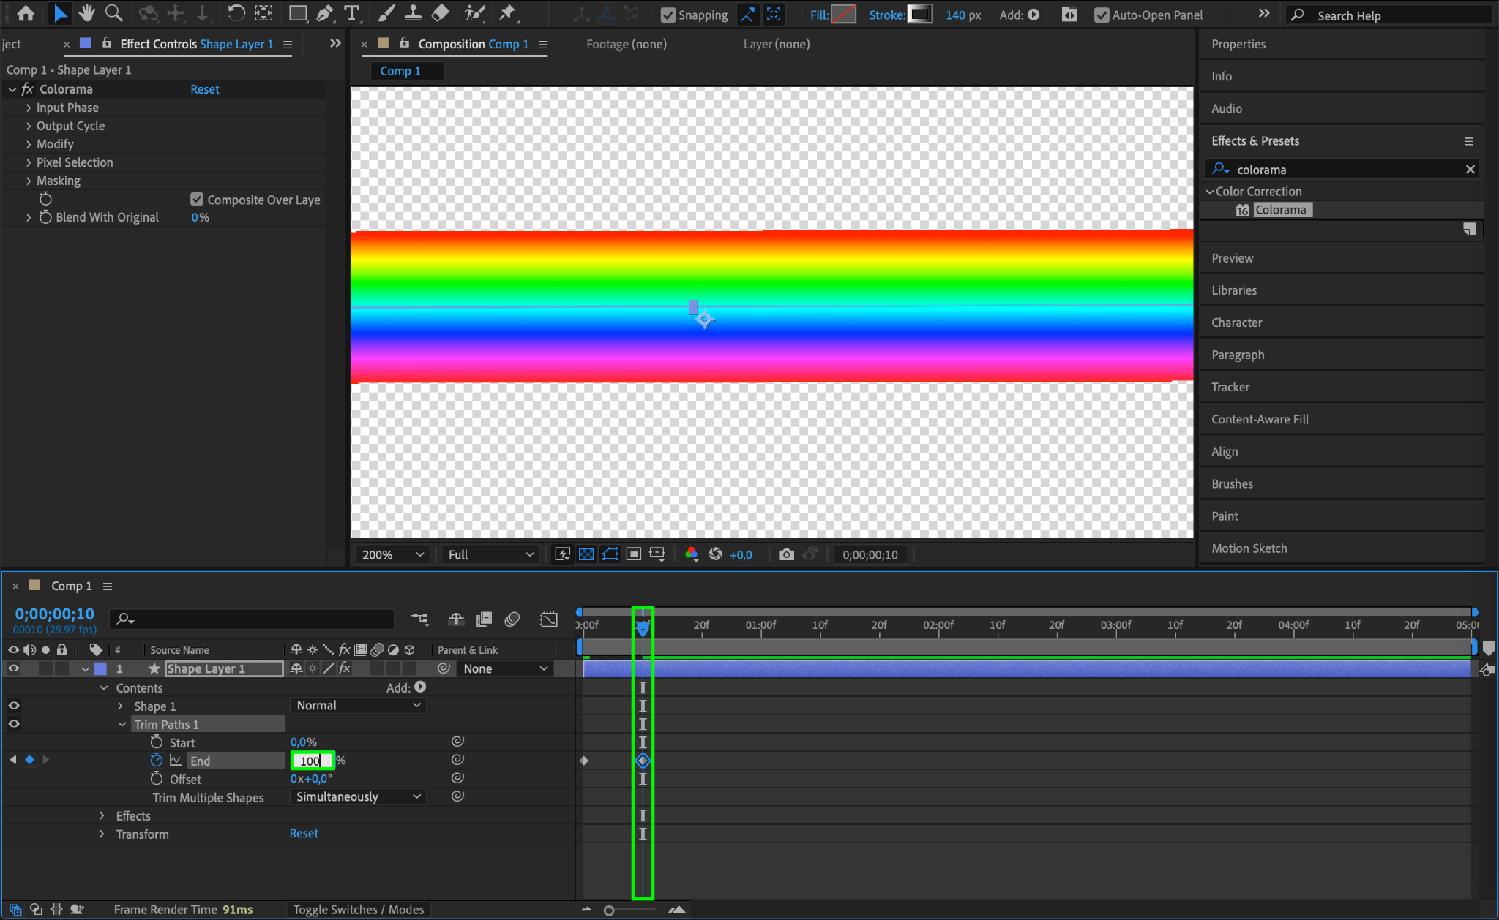Click the Rectangle shape tool
The height and width of the screenshot is (920, 1499).
(297, 13)
